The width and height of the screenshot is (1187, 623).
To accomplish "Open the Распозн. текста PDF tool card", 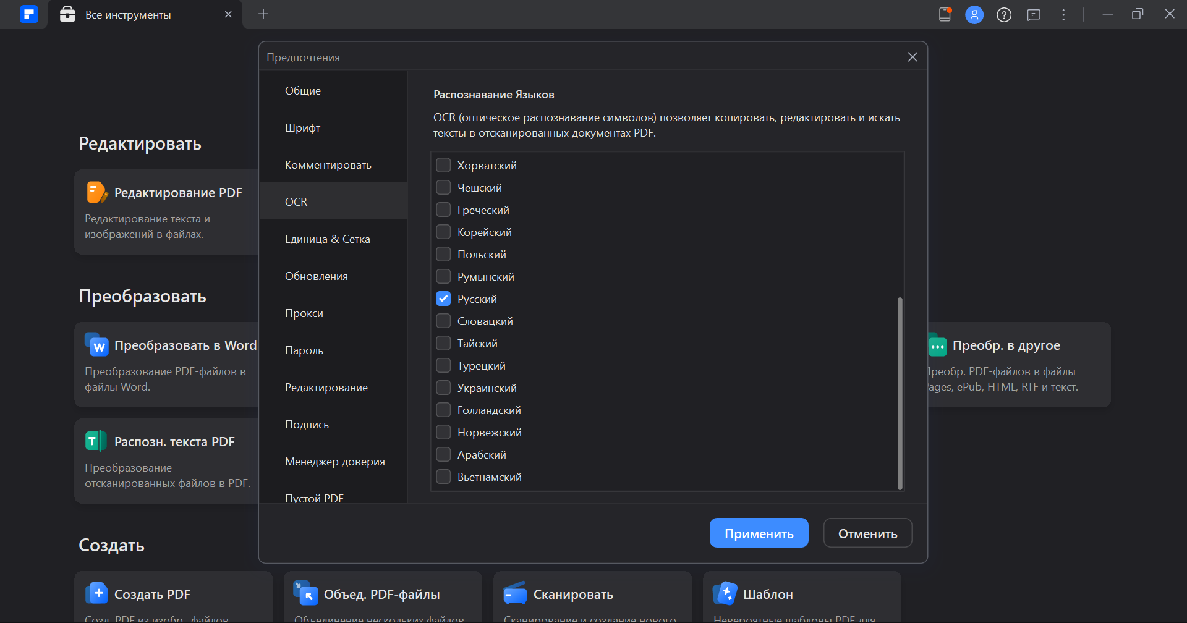I will pyautogui.click(x=166, y=460).
